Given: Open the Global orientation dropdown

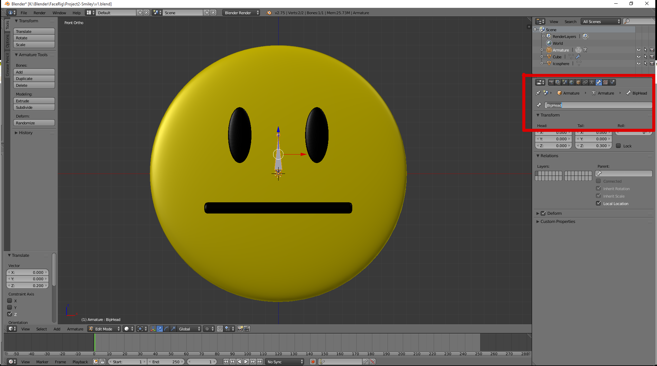Looking at the screenshot, I should pos(189,329).
